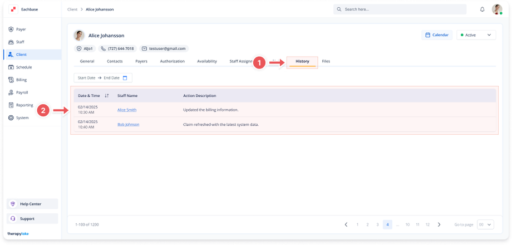Viewport: 512px width, 245px height.
Task: Open the System sidebar section
Action: coord(22,117)
